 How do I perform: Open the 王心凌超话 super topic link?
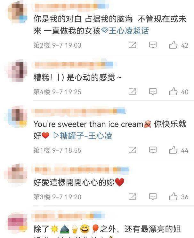(125, 31)
